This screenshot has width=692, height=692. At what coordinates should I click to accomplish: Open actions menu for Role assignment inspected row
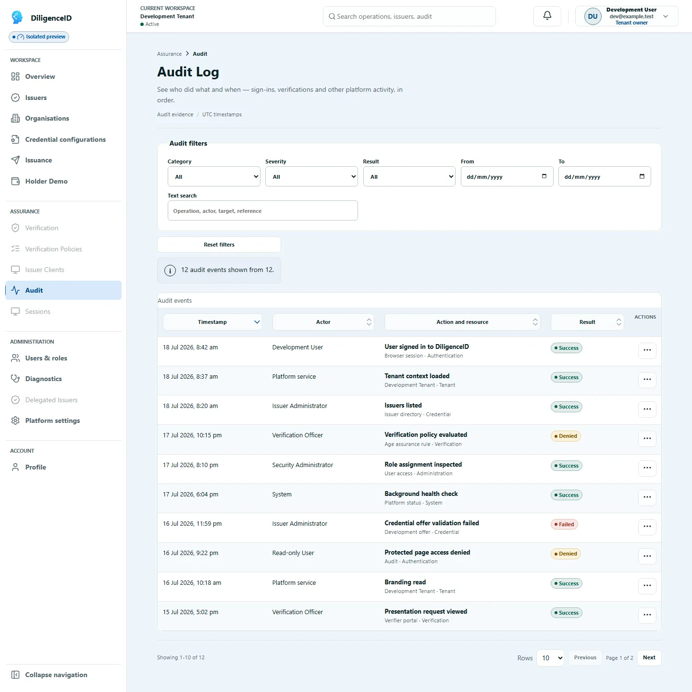(647, 468)
